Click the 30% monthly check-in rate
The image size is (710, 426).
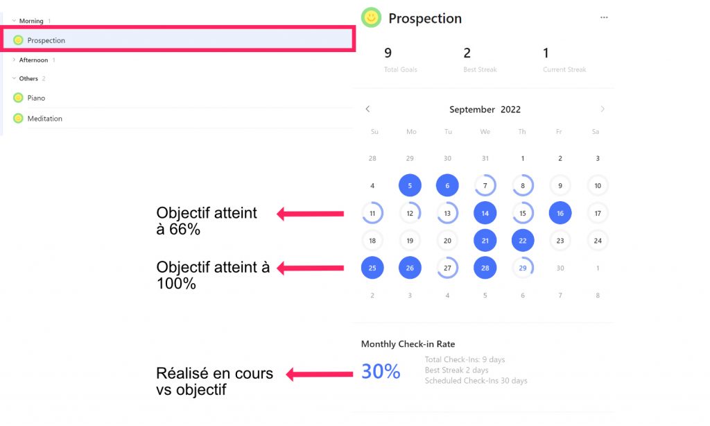click(x=381, y=371)
